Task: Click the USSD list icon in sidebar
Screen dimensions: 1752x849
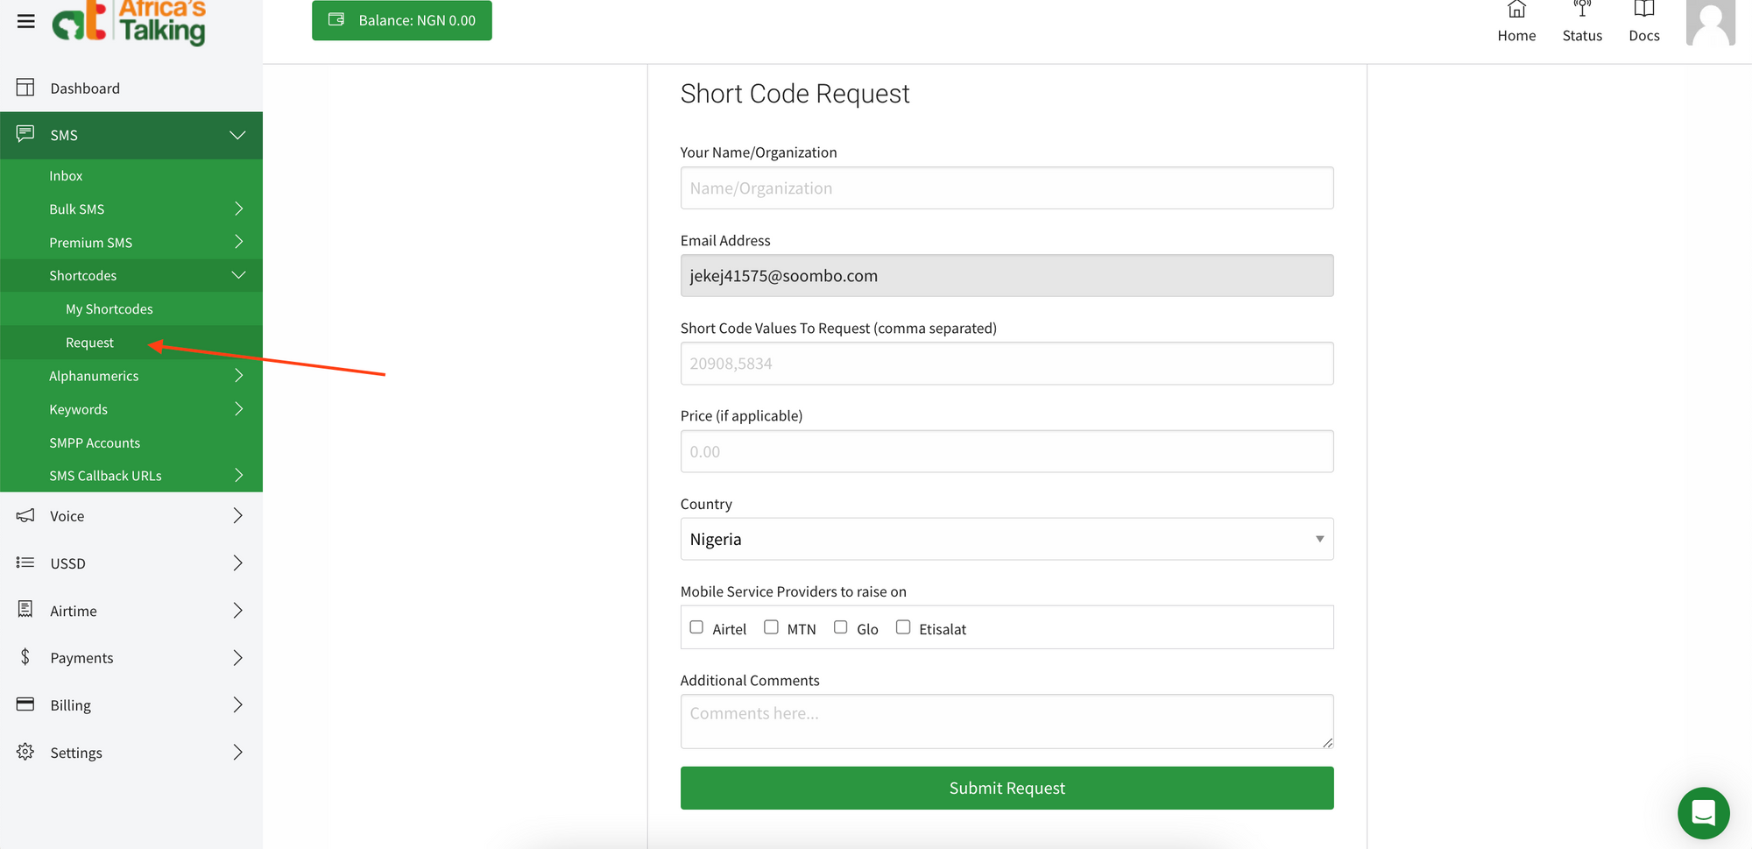Action: point(25,562)
